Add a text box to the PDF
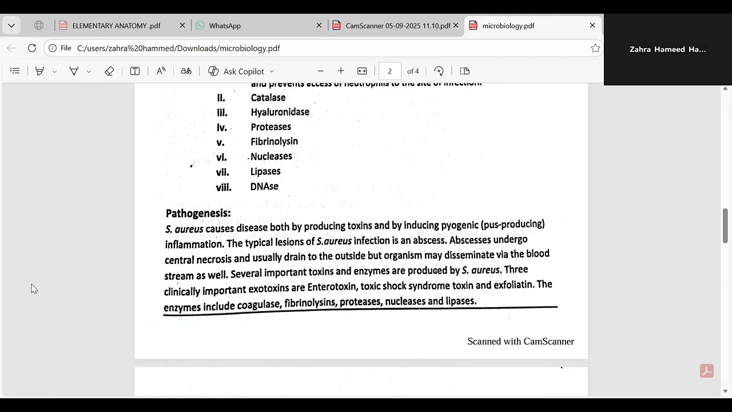 pyautogui.click(x=135, y=71)
